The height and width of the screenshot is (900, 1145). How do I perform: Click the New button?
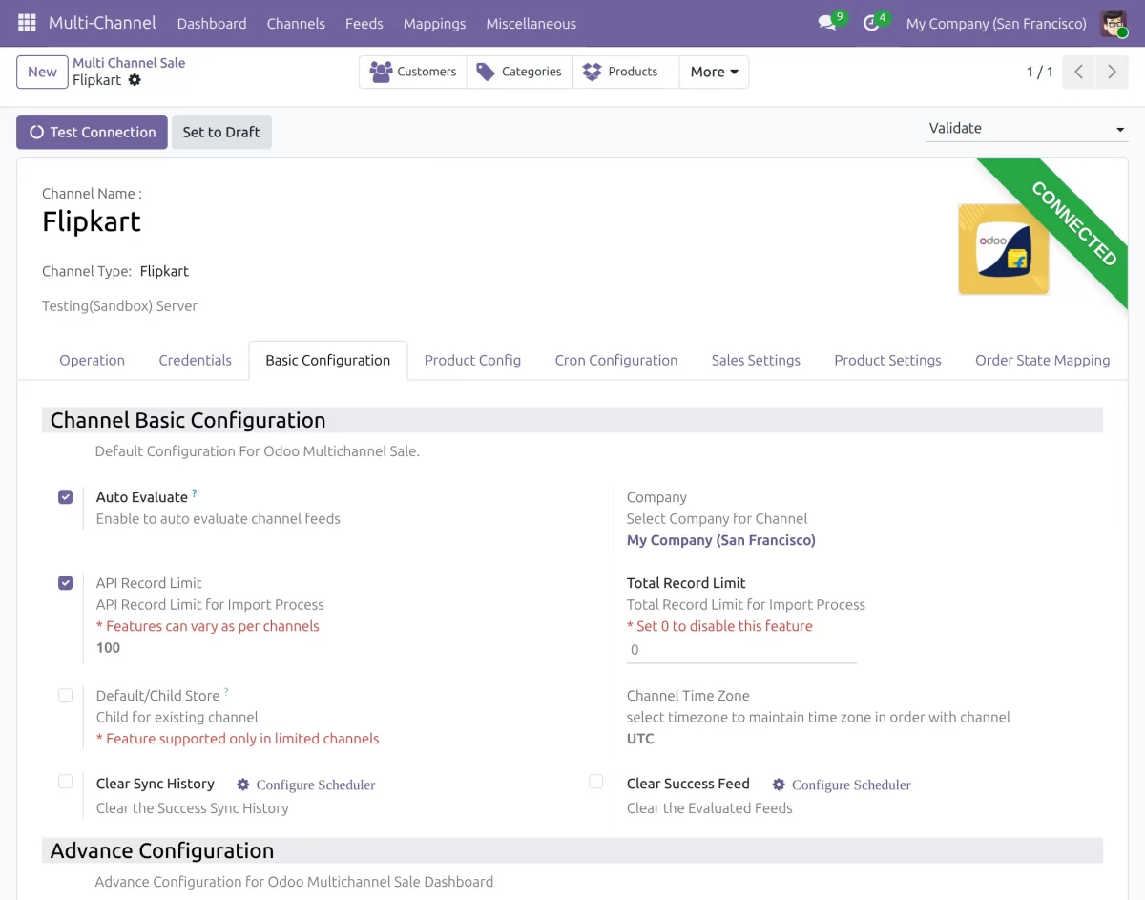(x=42, y=72)
